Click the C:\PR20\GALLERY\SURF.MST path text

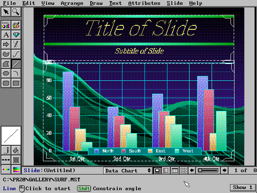point(42,180)
